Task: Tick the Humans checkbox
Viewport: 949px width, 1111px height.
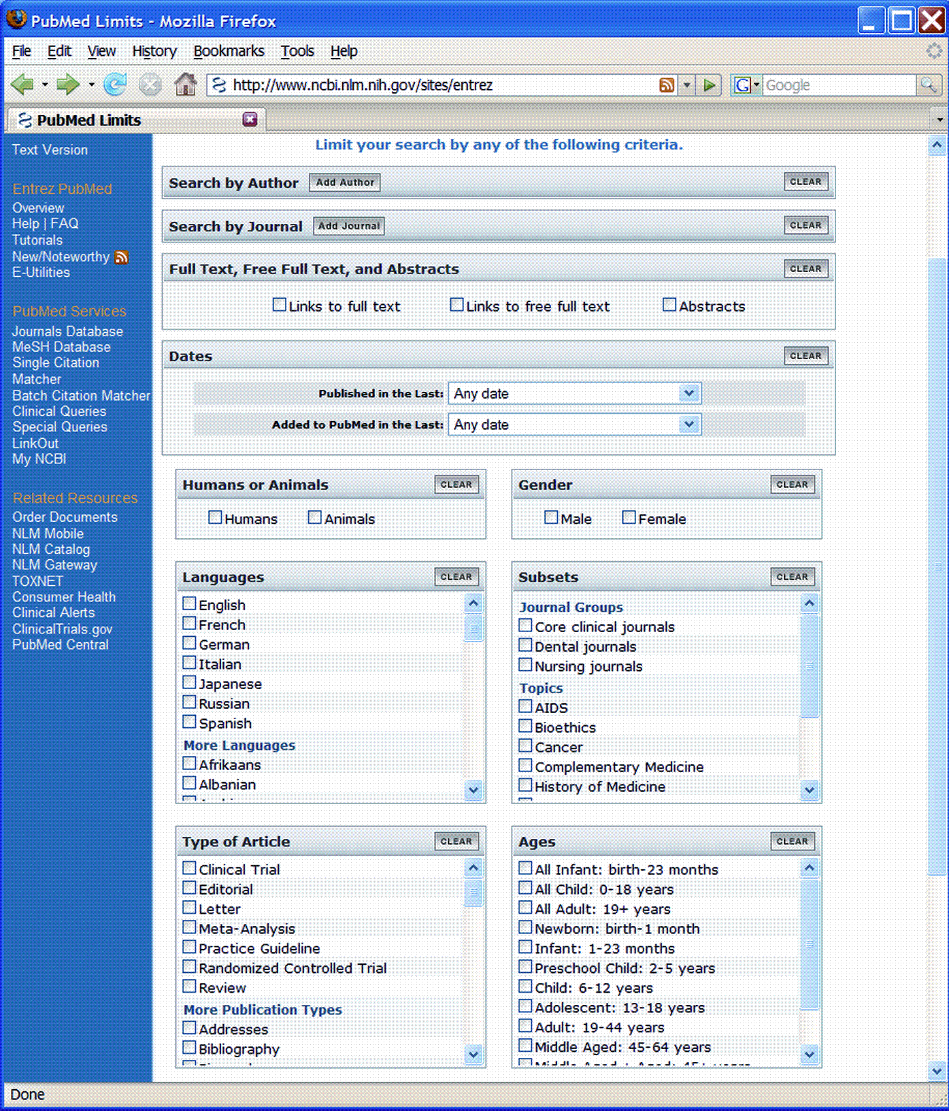Action: (215, 517)
